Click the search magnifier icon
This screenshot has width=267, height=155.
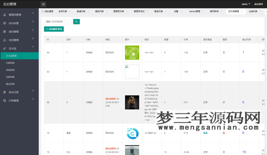76,22
